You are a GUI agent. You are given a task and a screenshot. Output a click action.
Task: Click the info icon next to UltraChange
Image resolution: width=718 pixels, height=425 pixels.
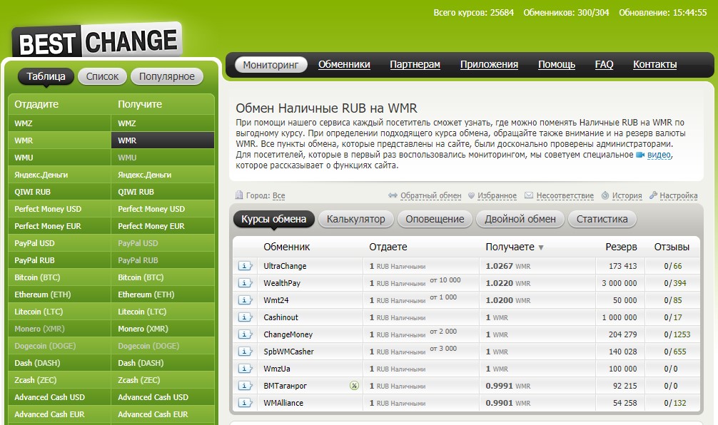245,266
